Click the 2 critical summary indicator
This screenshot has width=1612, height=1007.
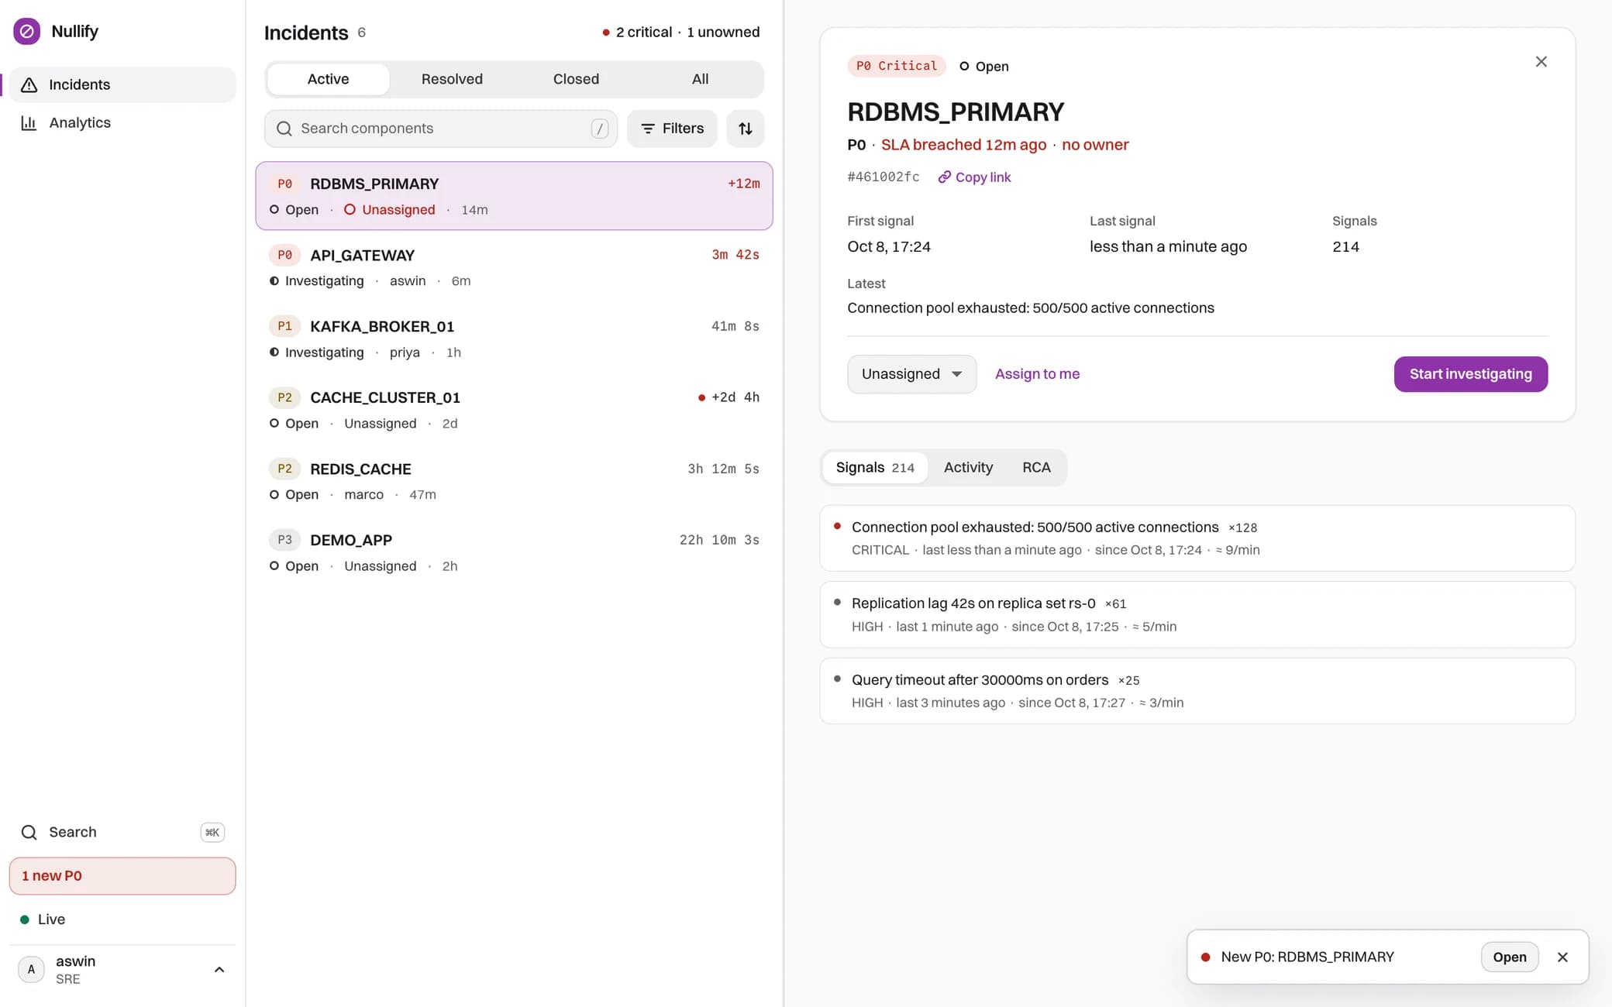637,32
